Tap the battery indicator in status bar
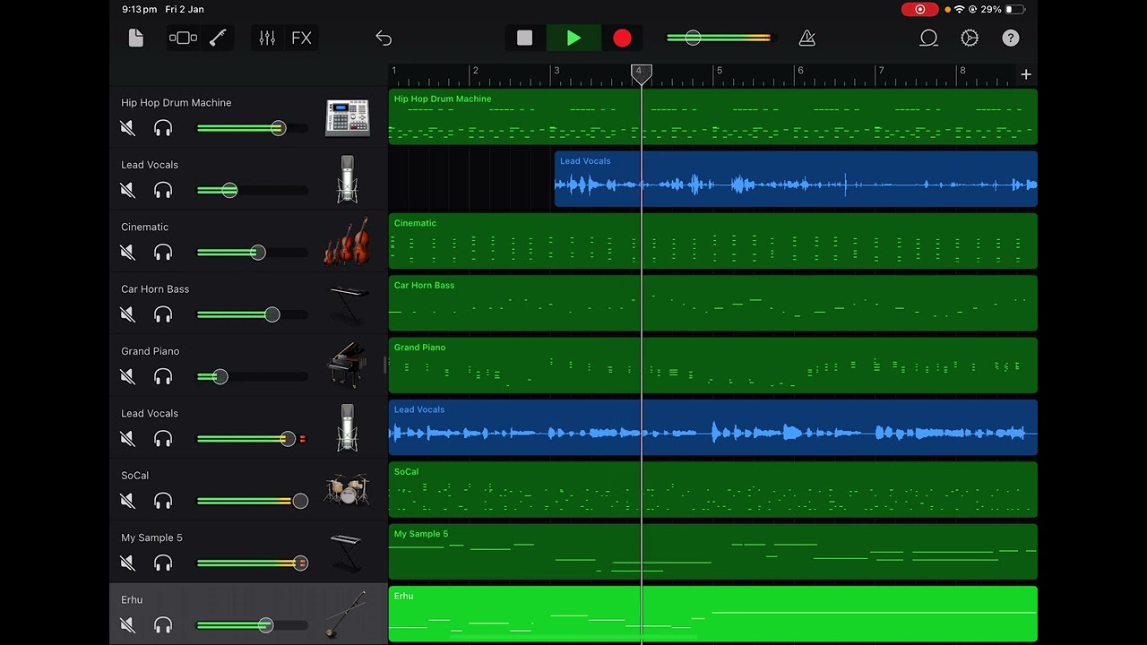The width and height of the screenshot is (1147, 645). (1014, 9)
